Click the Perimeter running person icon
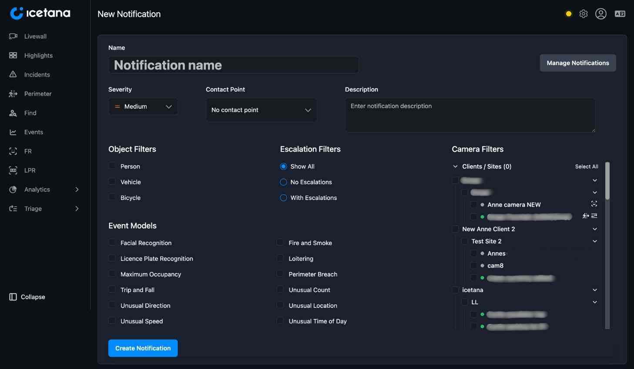This screenshot has width=634, height=369. (13, 94)
